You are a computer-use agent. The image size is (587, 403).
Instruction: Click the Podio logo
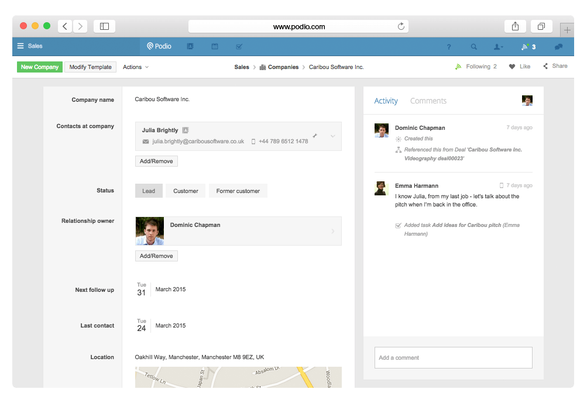[x=159, y=46]
